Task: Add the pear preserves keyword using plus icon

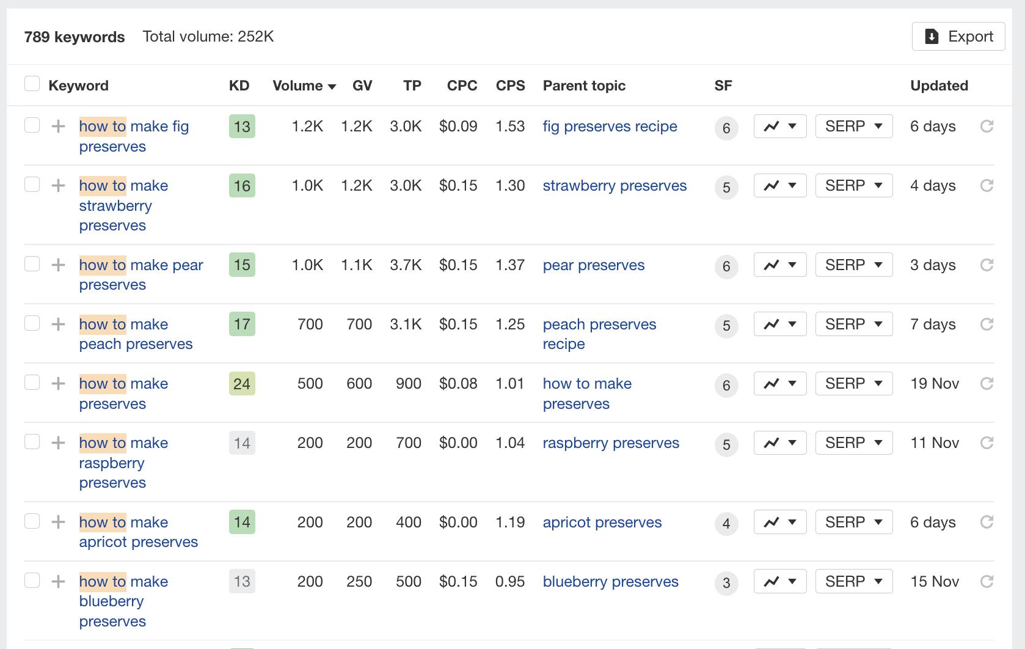Action: click(x=58, y=265)
